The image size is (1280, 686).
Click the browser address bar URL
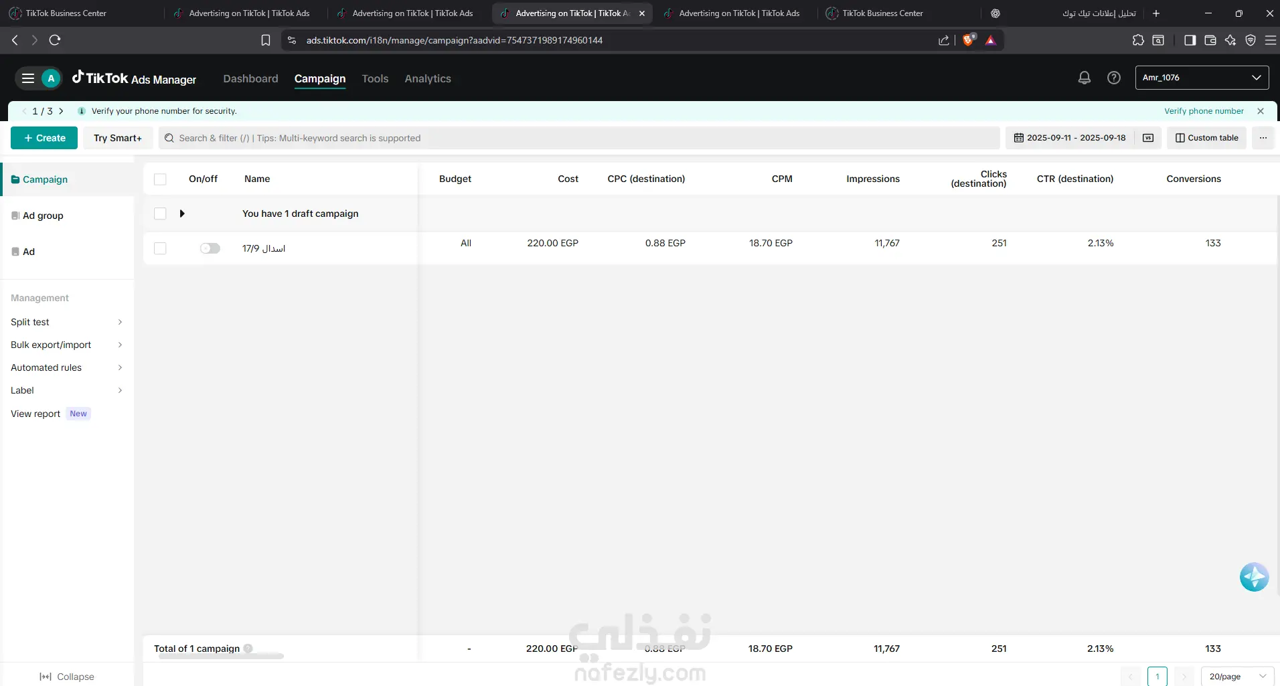[455, 40]
